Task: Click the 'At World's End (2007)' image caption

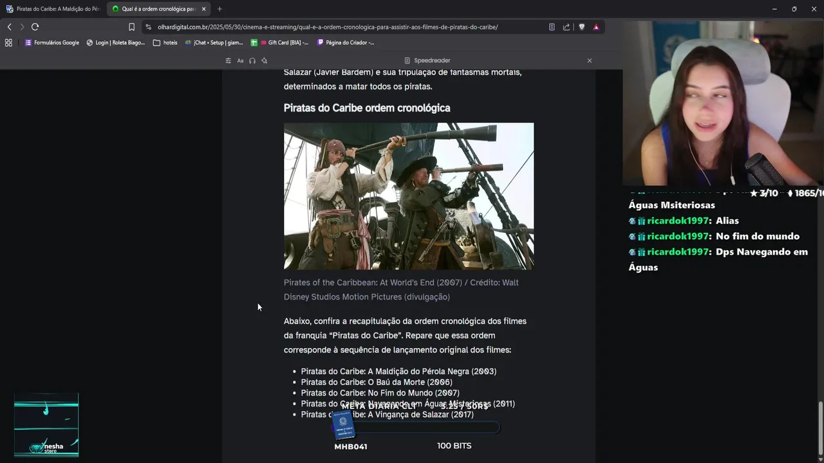Action: tap(401, 289)
